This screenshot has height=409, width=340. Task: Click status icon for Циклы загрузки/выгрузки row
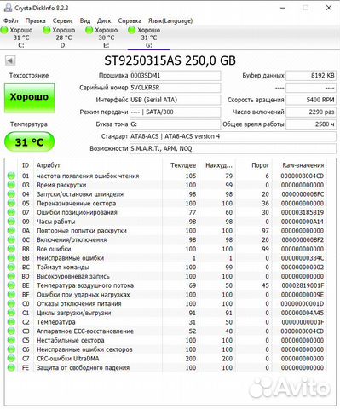point(11,313)
